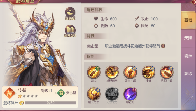Select the 虎胆破空 skill icon
The height and width of the screenshot is (111, 196).
[112, 72]
